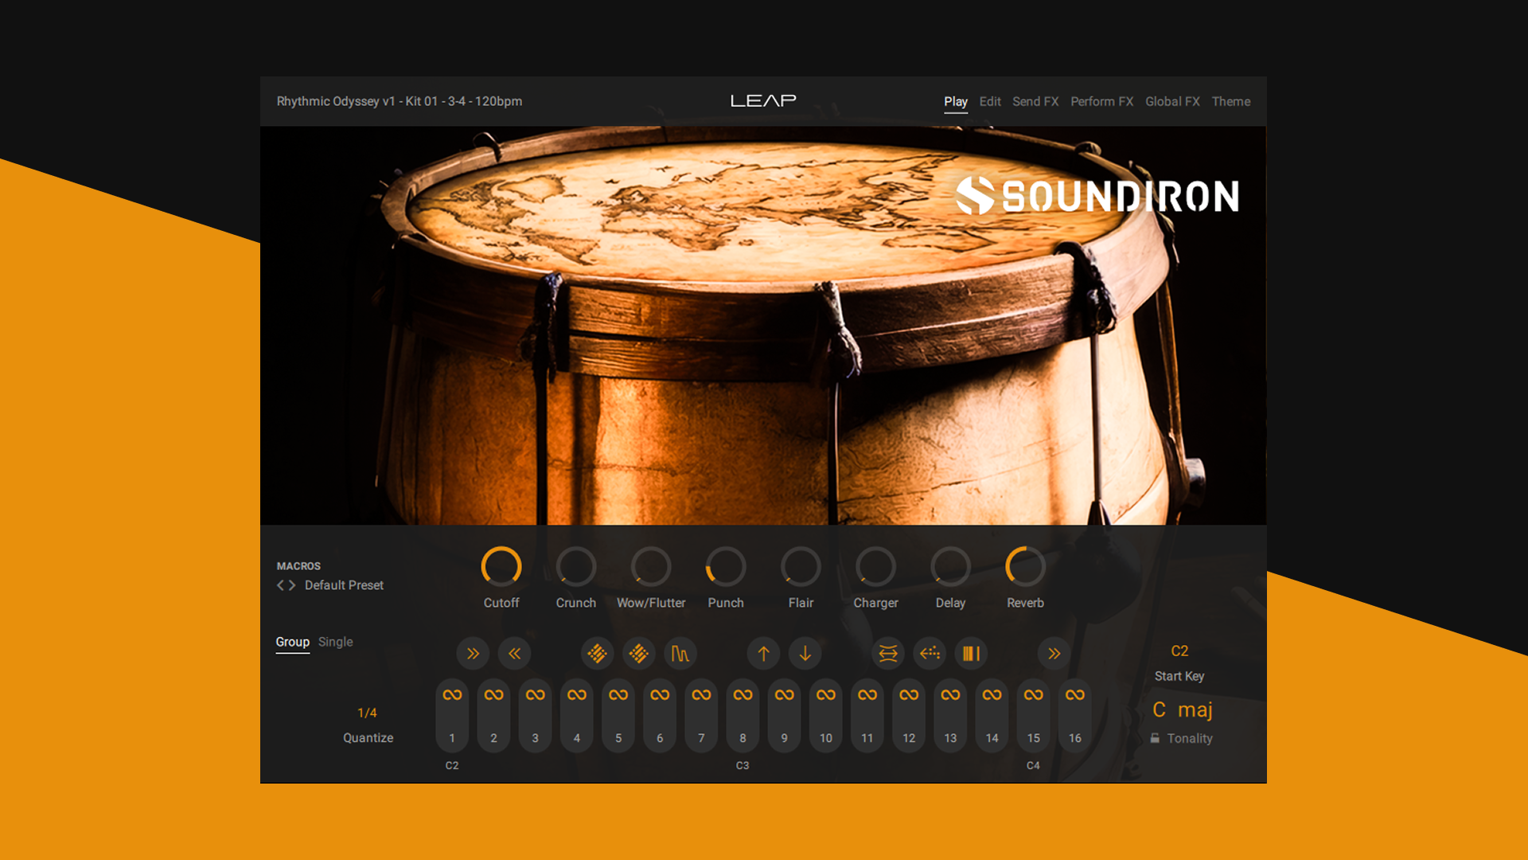
Task: Click the double-right chevron icon beside the double-left chevron
Action: point(473,654)
